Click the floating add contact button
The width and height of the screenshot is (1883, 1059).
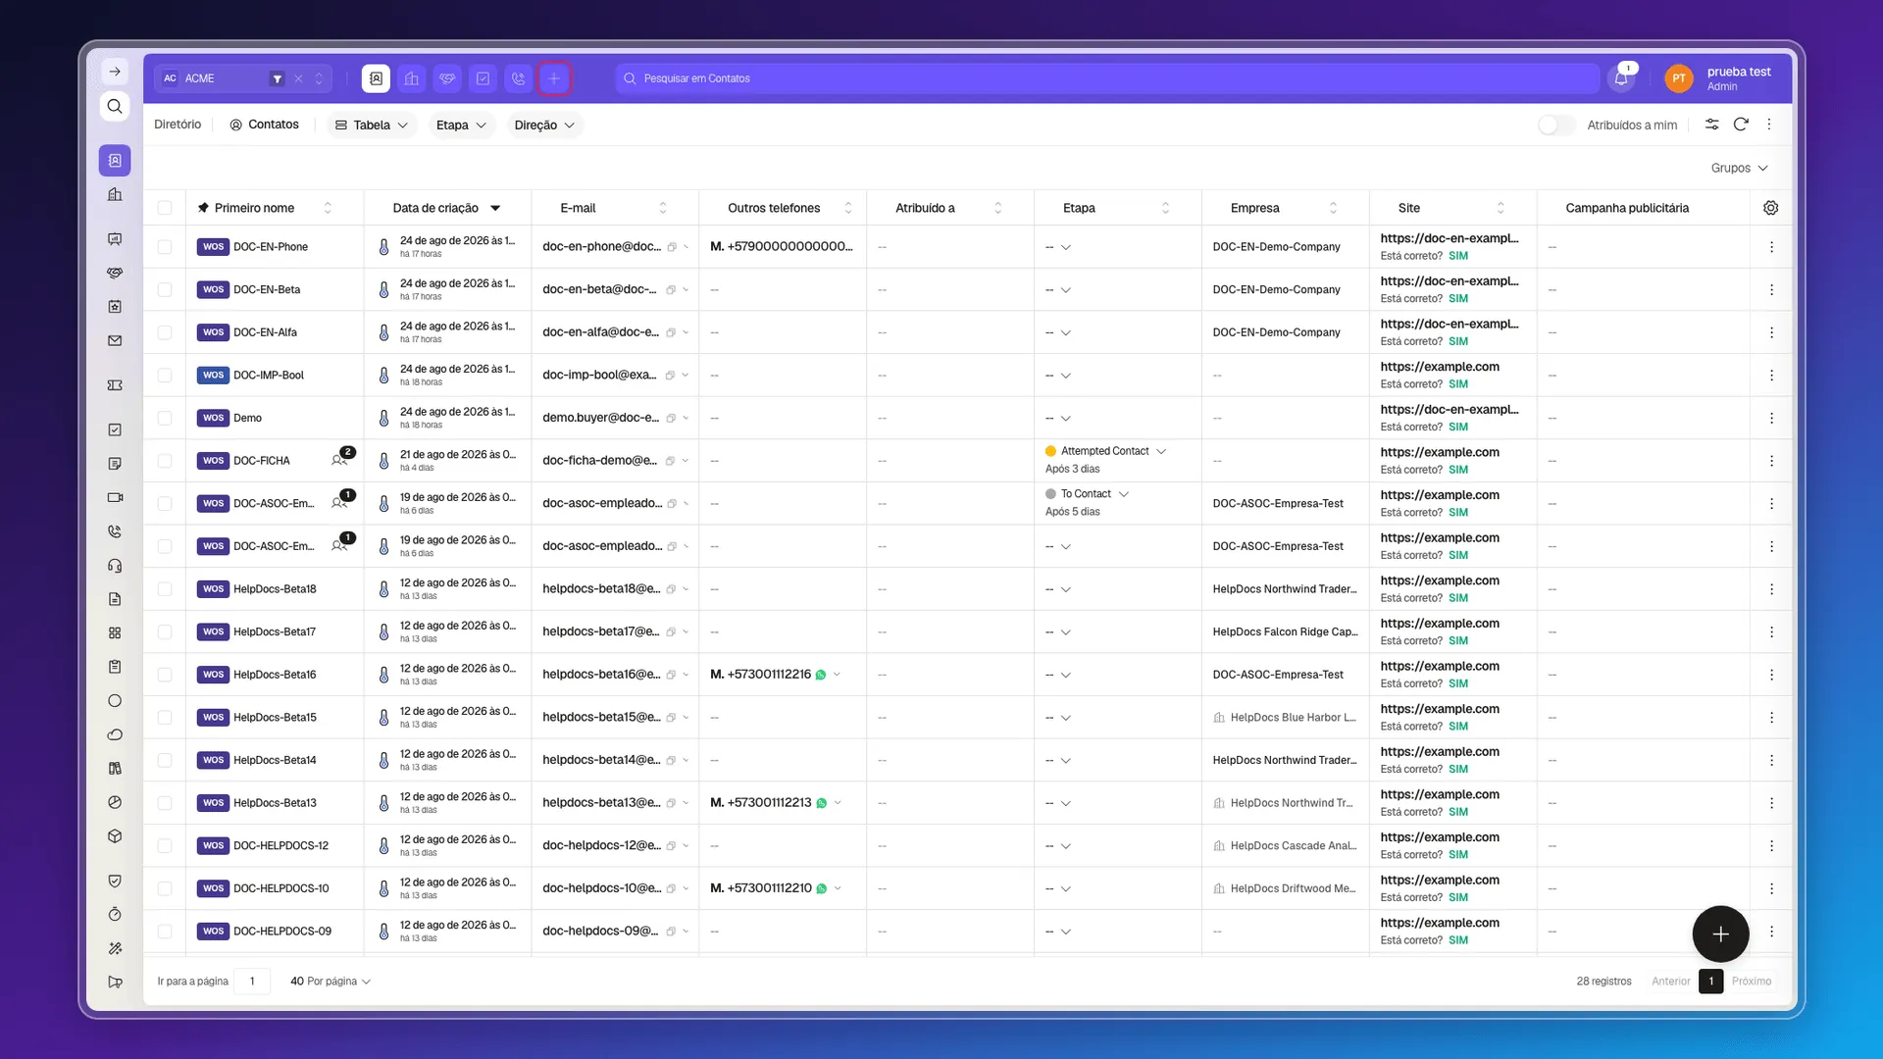(1720, 934)
